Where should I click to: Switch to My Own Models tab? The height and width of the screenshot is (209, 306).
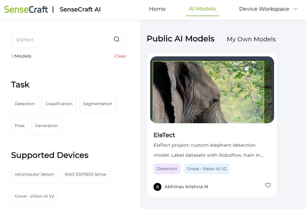pos(251,39)
